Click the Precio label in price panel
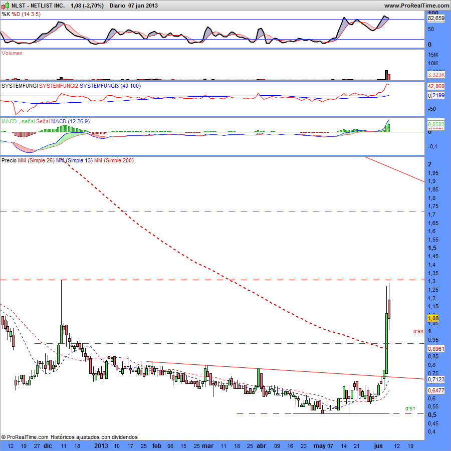 tap(9, 160)
